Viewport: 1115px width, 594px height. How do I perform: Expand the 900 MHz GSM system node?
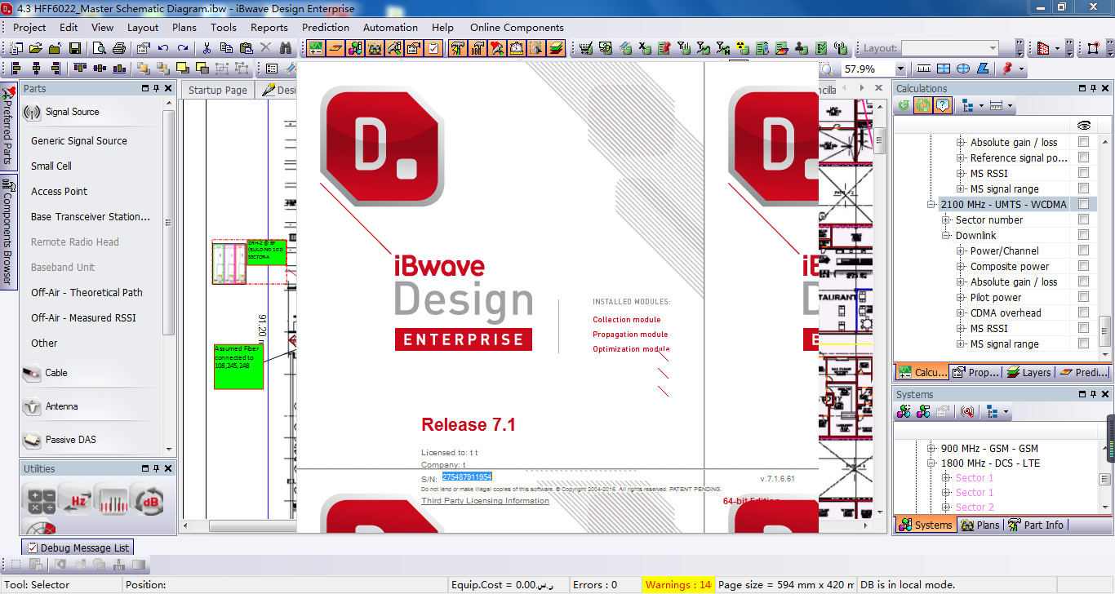(x=931, y=448)
